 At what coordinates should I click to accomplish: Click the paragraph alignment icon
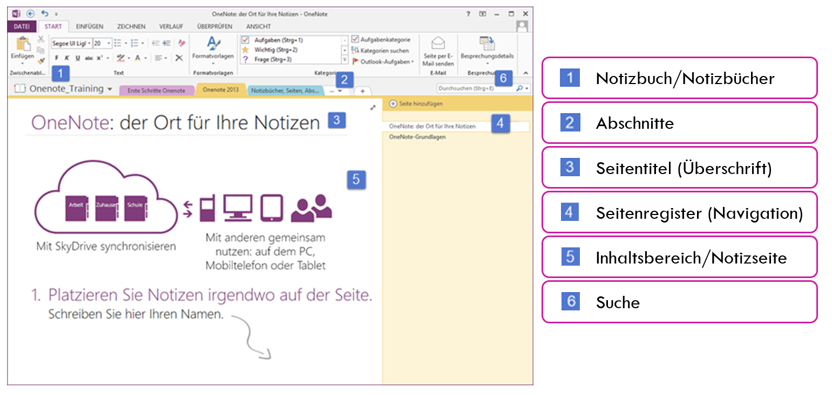click(158, 58)
